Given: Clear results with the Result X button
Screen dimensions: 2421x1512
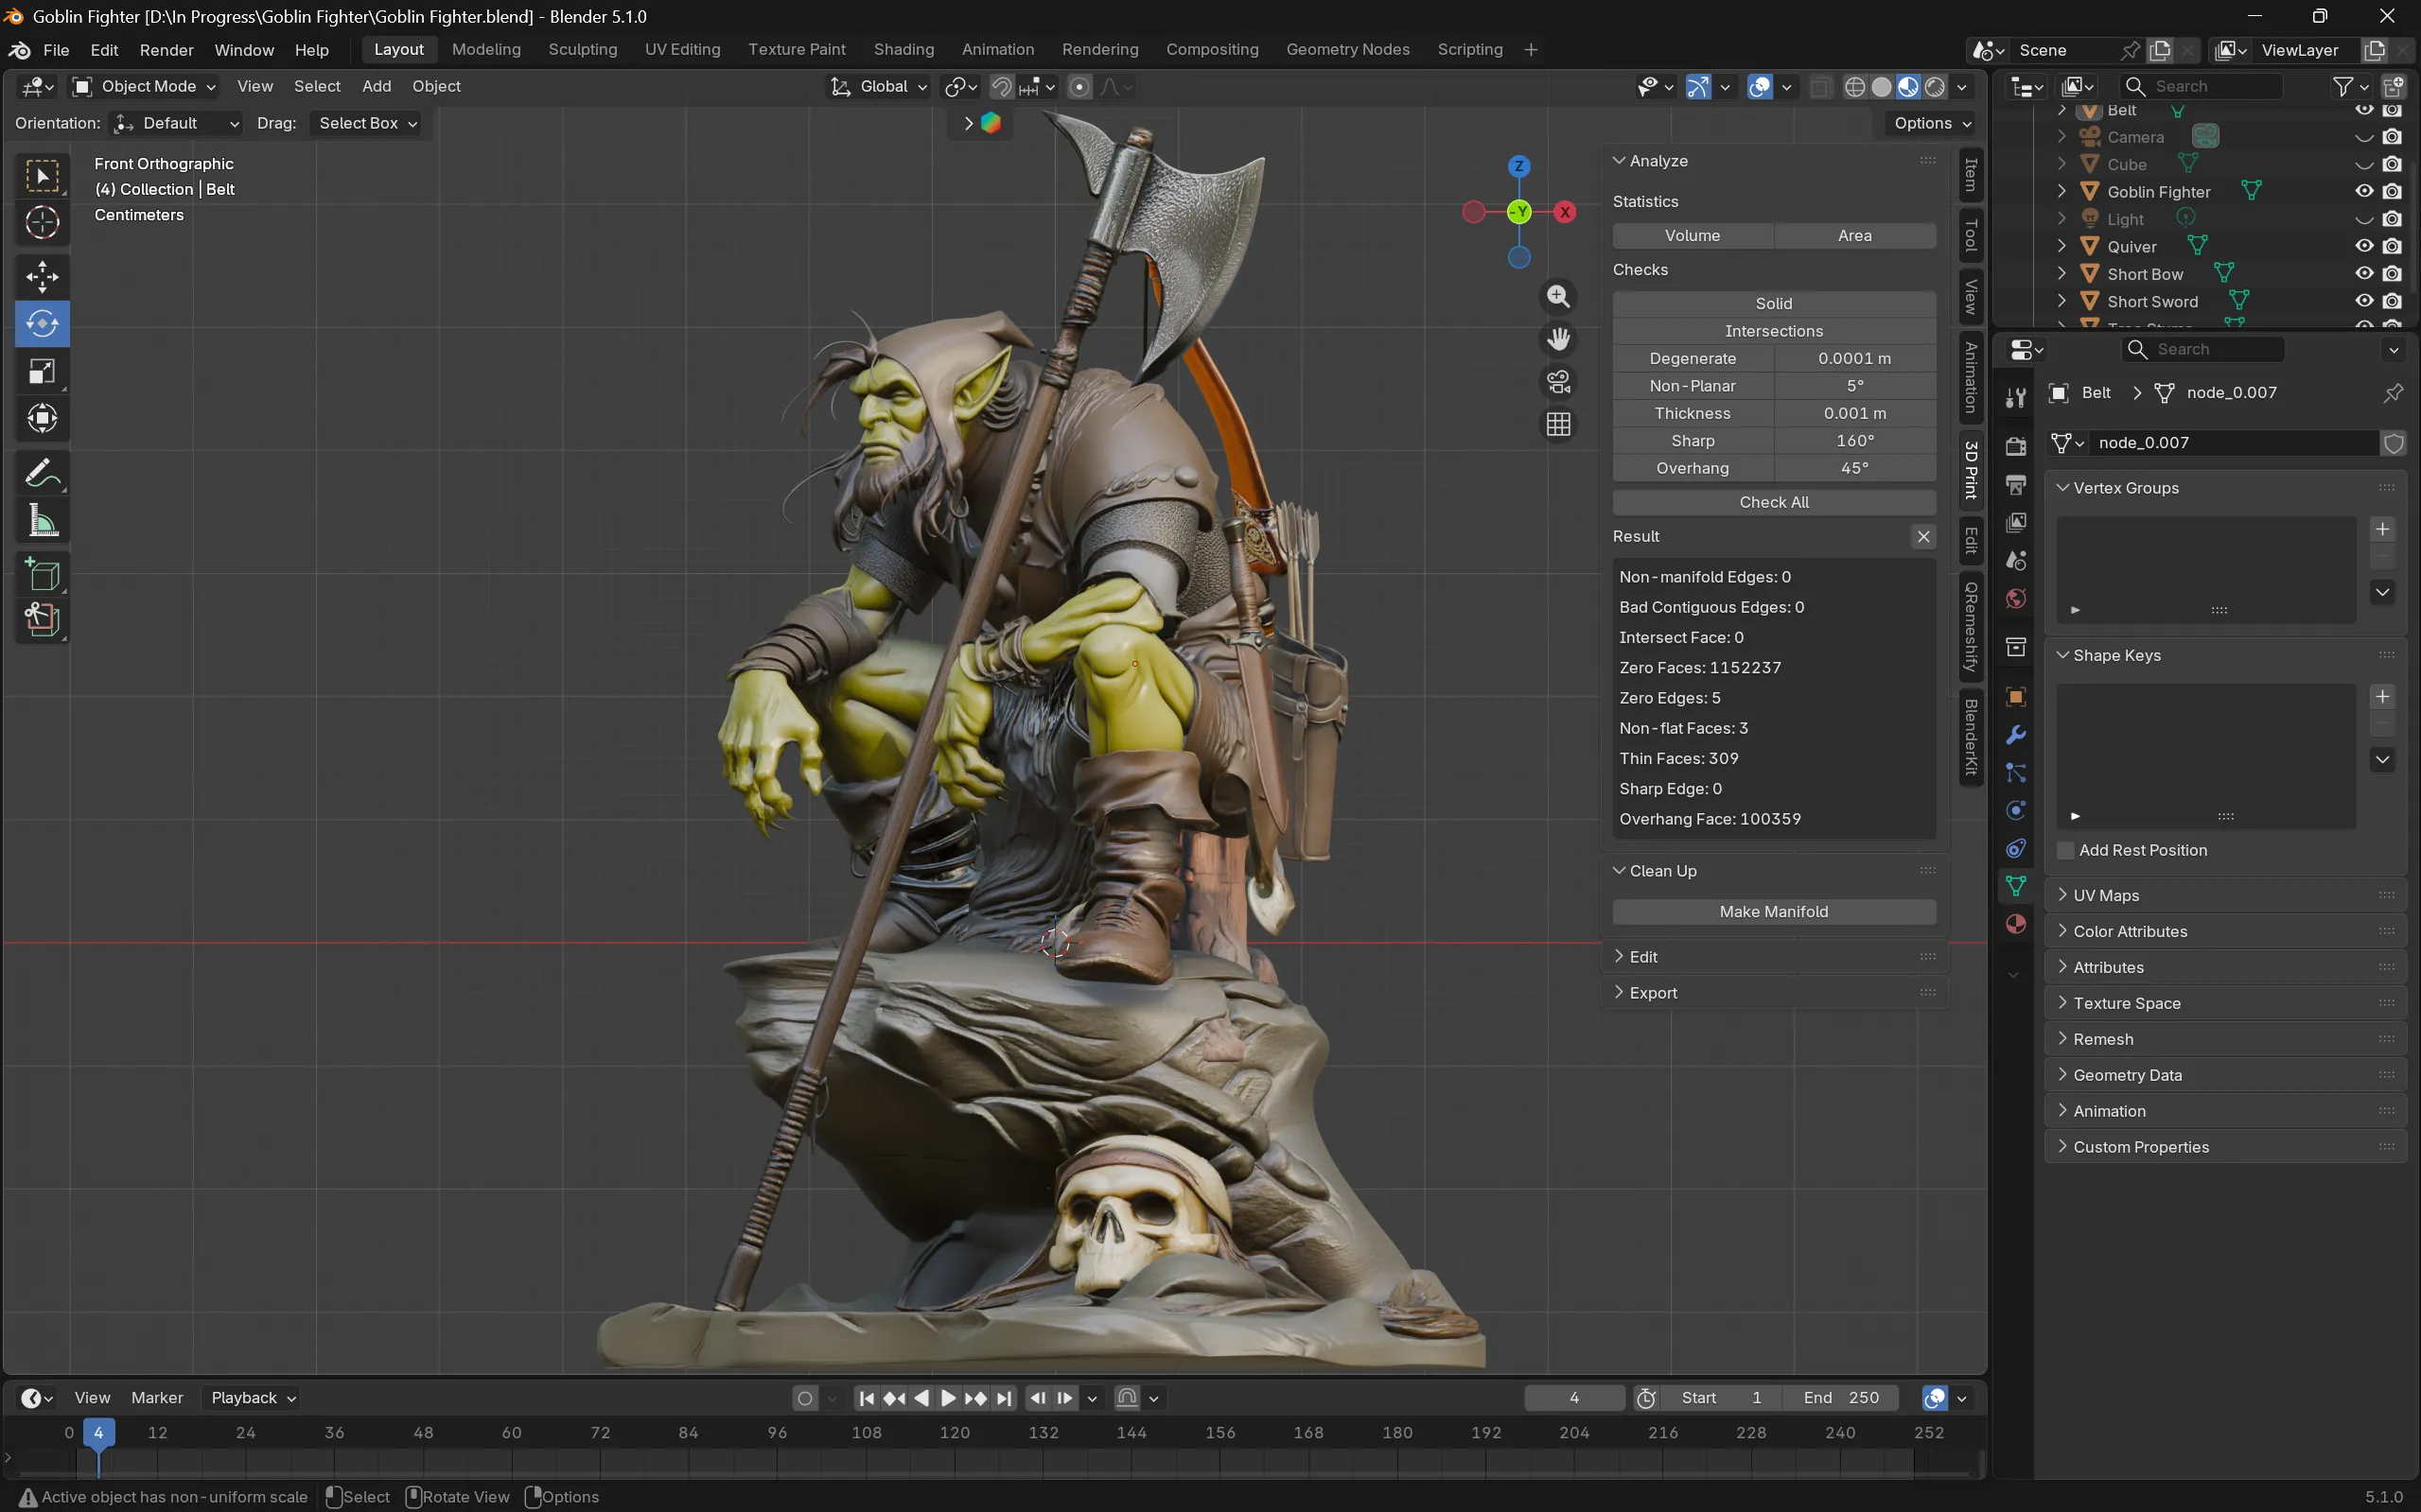Looking at the screenshot, I should 1922,537.
